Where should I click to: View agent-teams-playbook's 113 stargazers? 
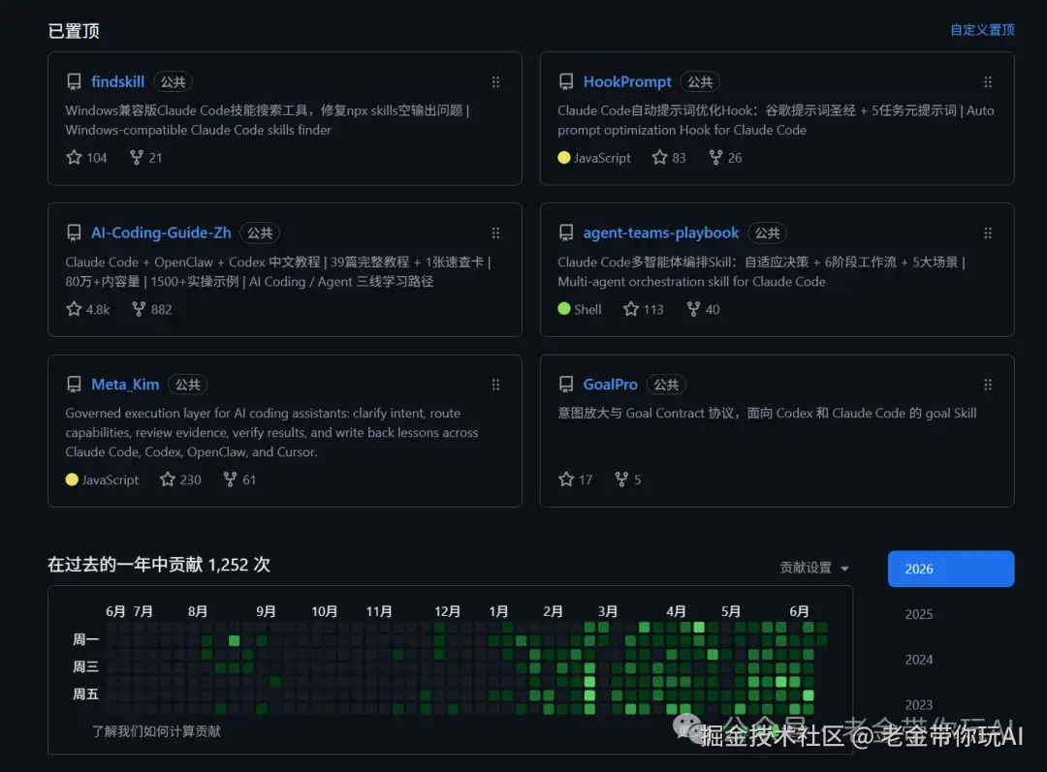point(643,309)
